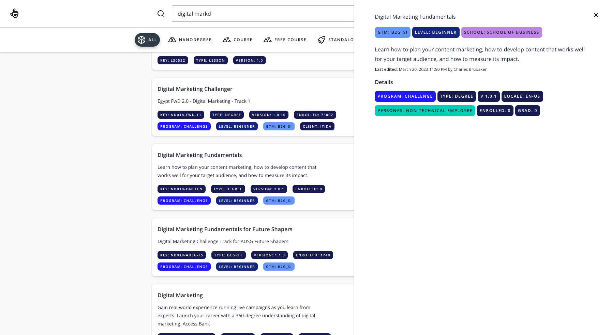Click the Personas: Non-Technical Employee tag
The image size is (611, 335).
[x=424, y=111]
